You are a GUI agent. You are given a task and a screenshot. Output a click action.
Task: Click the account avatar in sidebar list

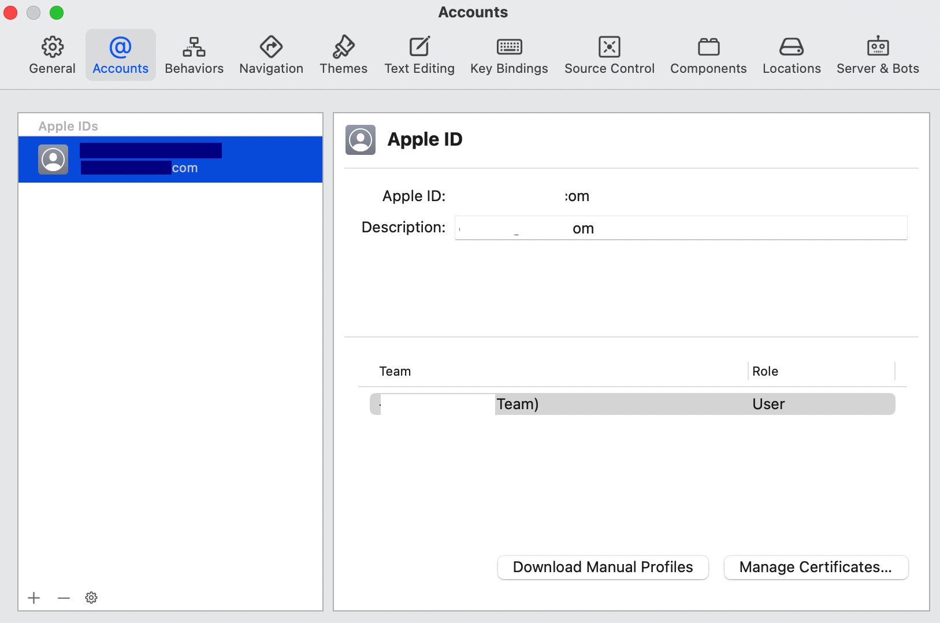tap(53, 160)
